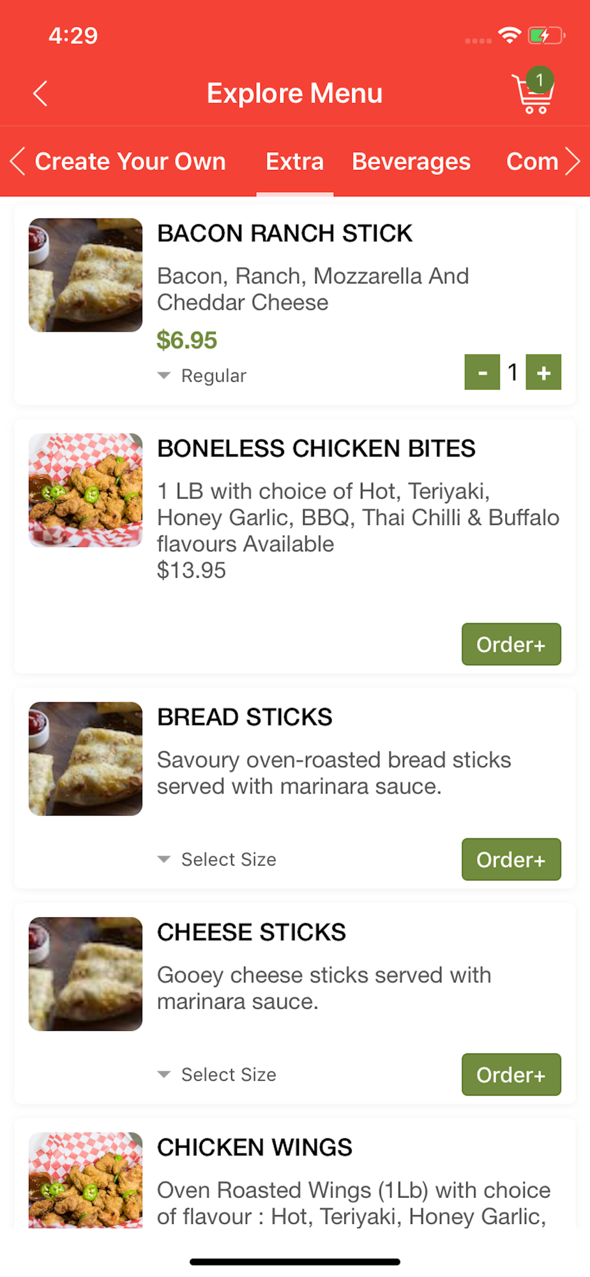Tap Boneless Chicken Bites photo

click(x=86, y=490)
